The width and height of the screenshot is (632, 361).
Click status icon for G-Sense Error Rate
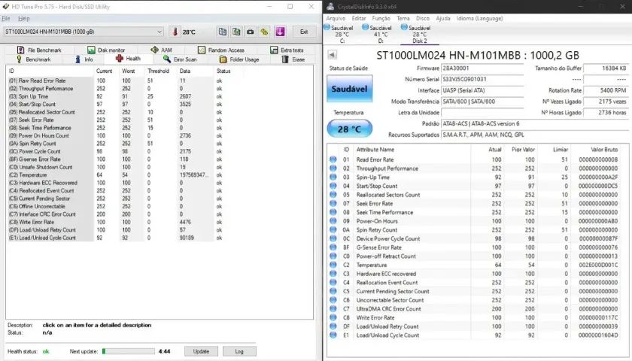[333, 247]
